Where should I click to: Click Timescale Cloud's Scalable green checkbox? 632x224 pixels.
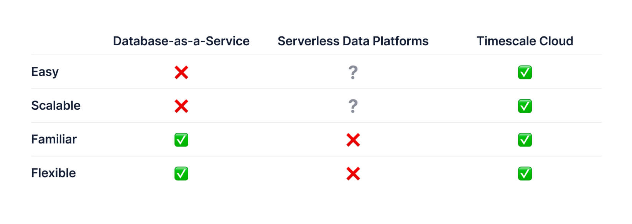coord(525,106)
